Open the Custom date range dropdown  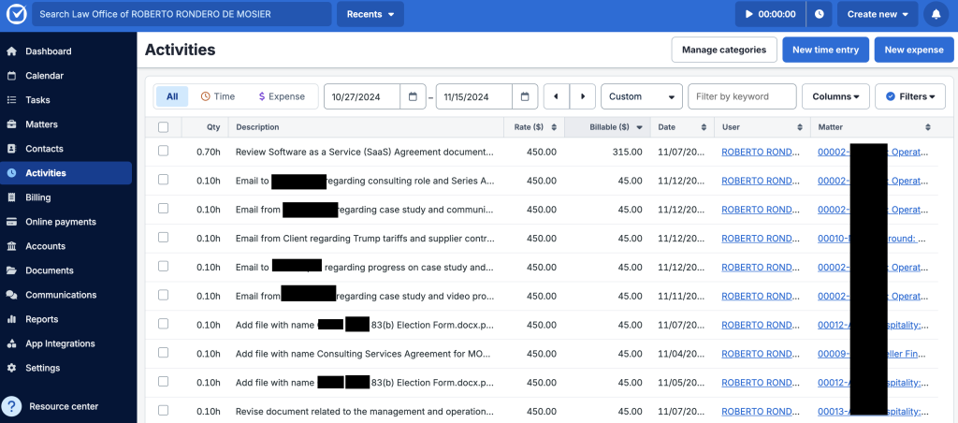click(641, 96)
